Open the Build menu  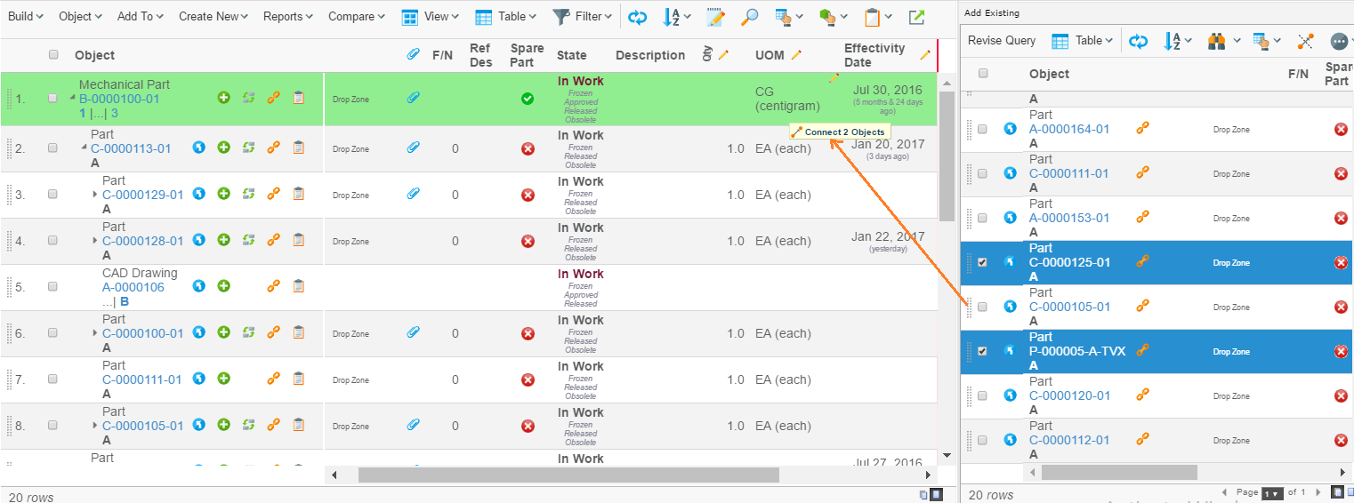tap(25, 17)
